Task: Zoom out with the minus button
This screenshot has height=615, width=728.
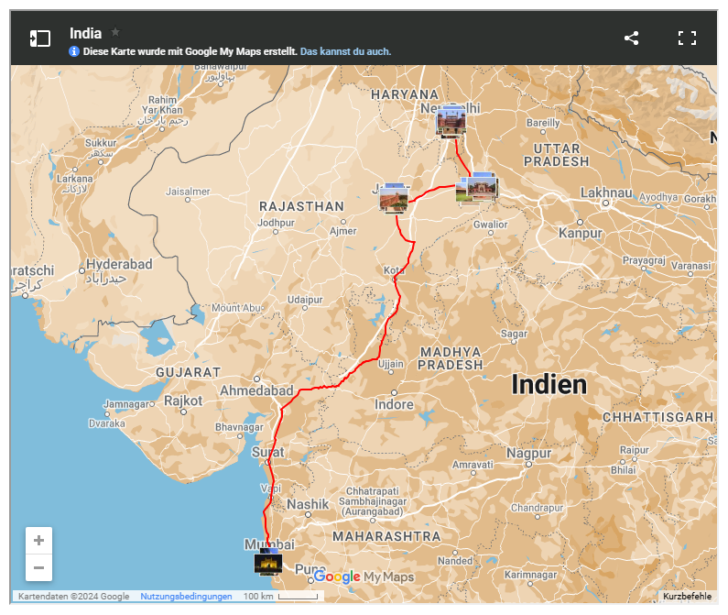Action: click(38, 567)
